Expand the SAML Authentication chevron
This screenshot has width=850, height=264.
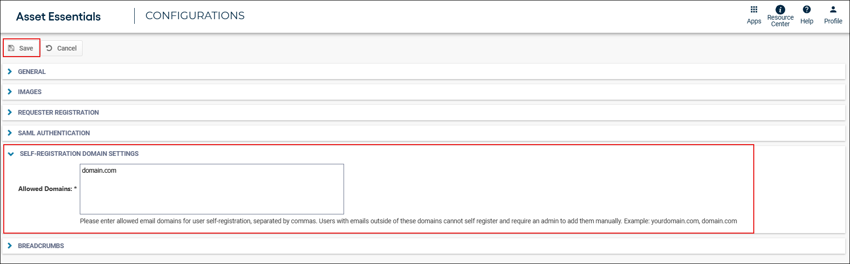click(x=10, y=133)
